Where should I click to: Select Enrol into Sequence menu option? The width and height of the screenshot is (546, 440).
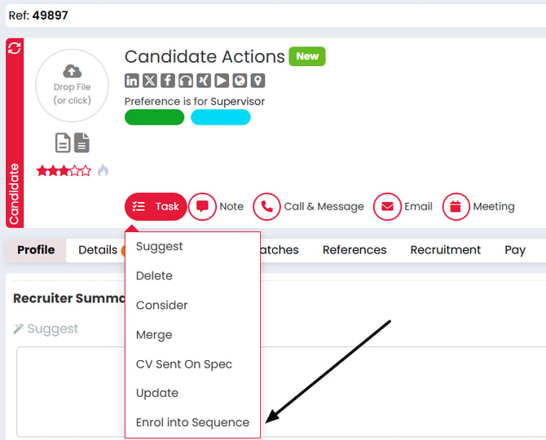[192, 422]
